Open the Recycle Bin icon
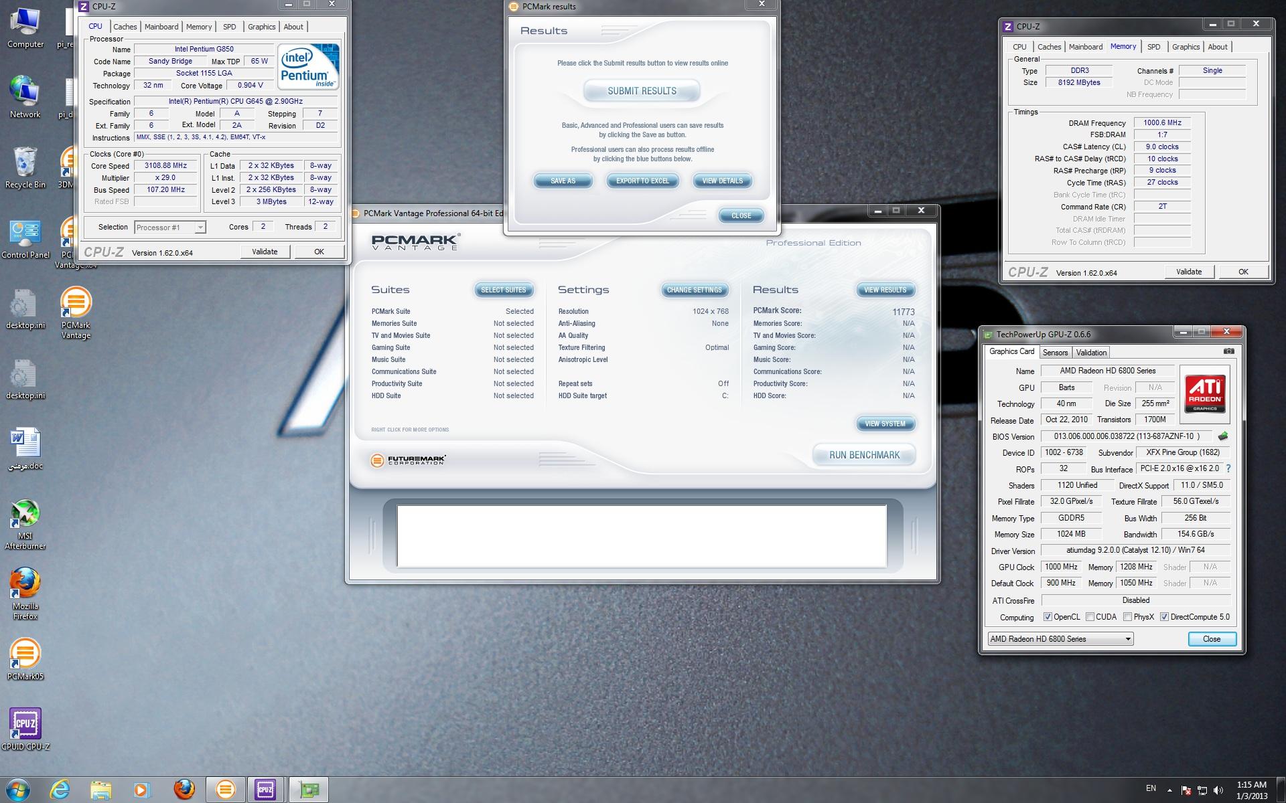This screenshot has height=803, width=1286. tap(25, 168)
